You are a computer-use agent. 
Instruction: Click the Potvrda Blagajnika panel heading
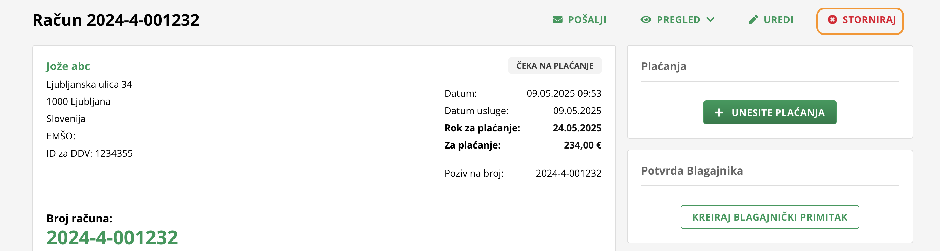click(692, 171)
